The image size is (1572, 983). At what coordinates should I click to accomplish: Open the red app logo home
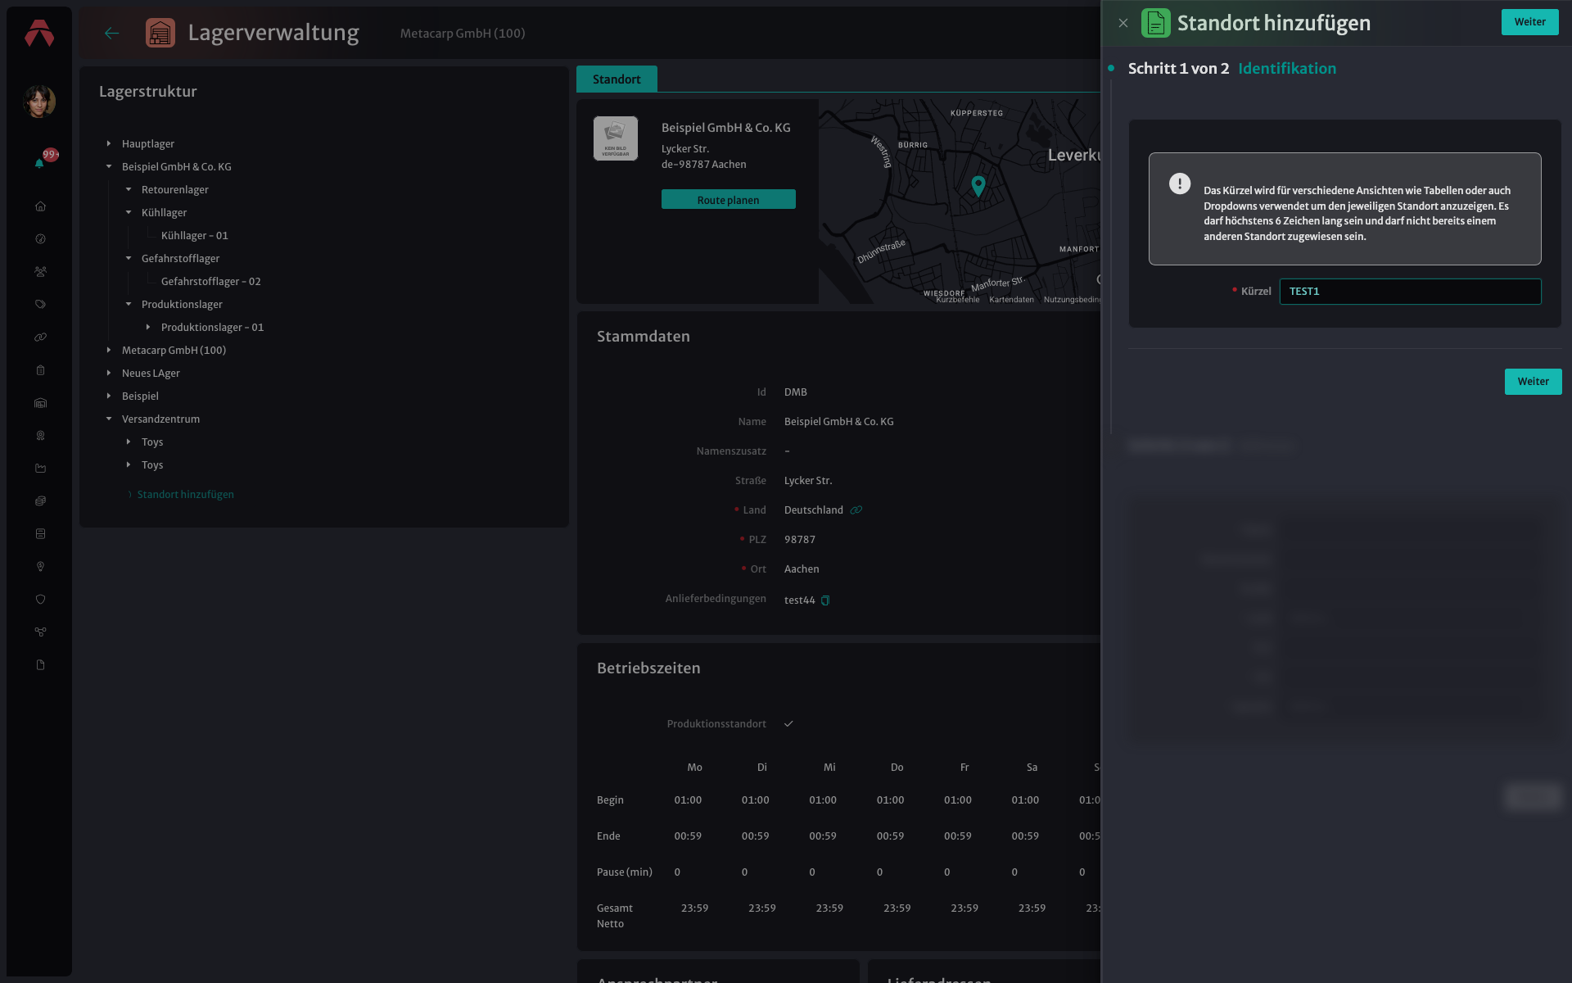[38, 33]
